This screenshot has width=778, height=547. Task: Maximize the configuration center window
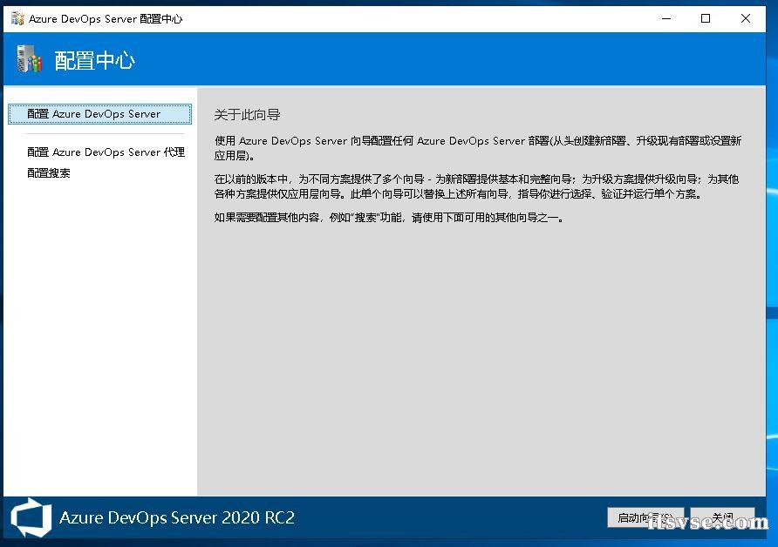click(706, 19)
